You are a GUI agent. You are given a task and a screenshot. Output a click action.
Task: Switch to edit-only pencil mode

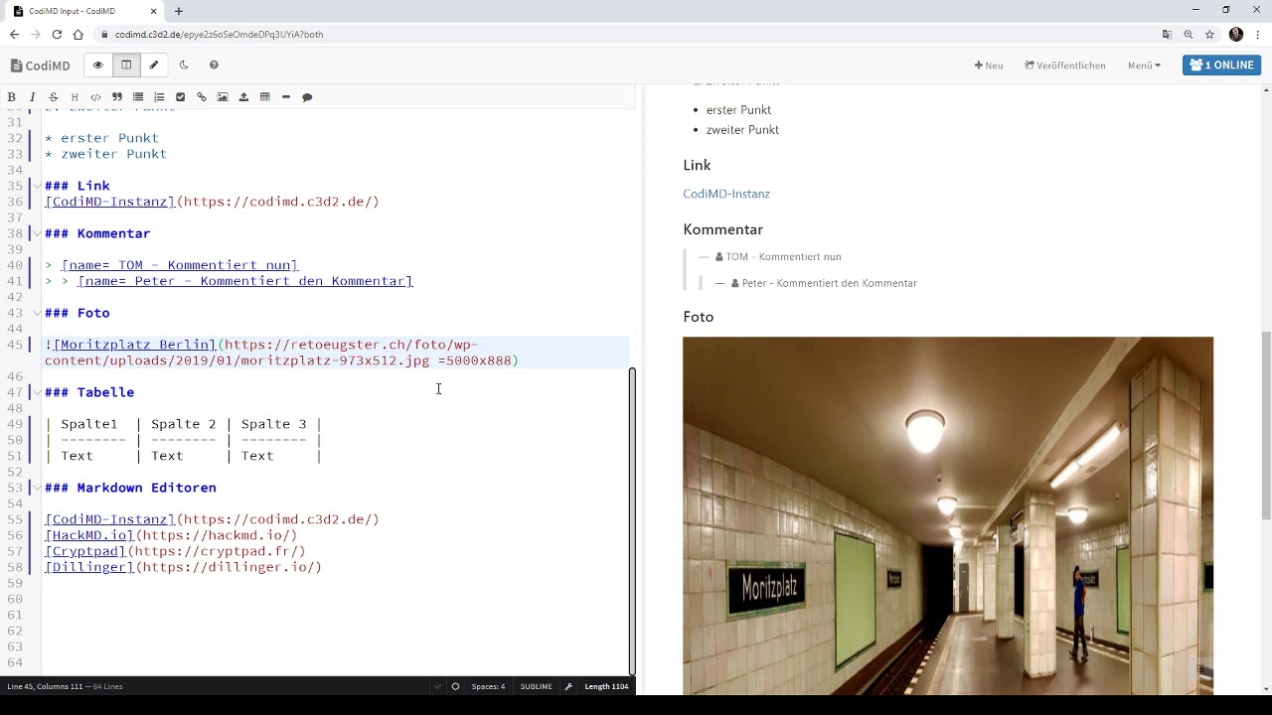tap(154, 65)
